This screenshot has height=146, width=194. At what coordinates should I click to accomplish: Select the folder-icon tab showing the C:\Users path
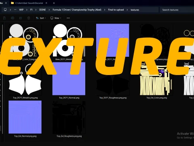[x=29, y=3]
